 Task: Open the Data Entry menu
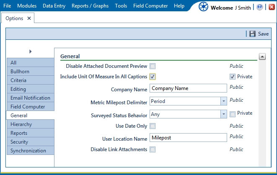[54, 6]
